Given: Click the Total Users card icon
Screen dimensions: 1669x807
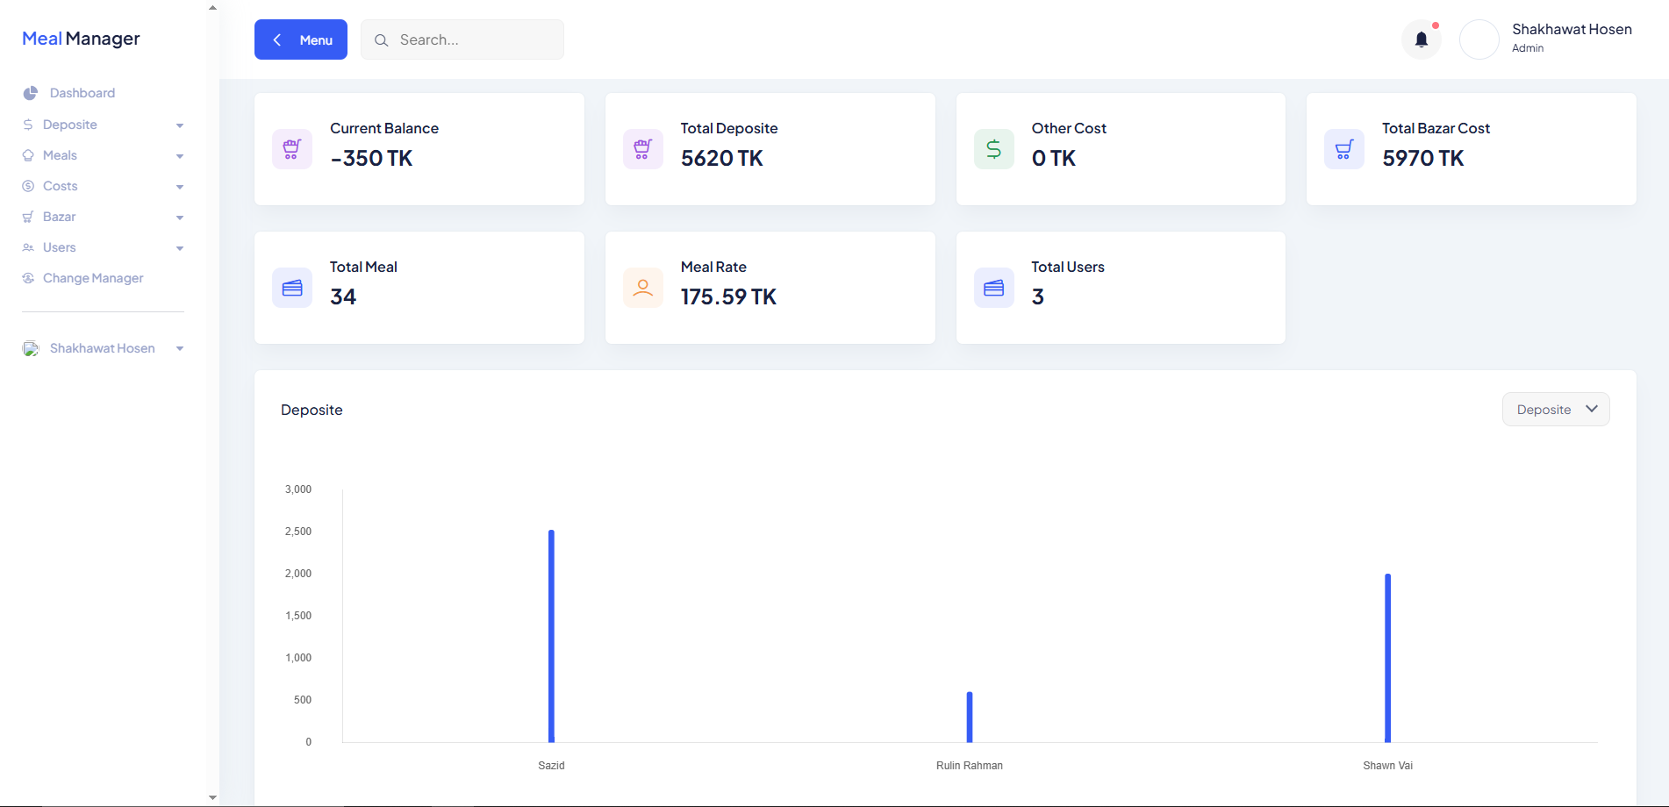Looking at the screenshot, I should tap(993, 288).
